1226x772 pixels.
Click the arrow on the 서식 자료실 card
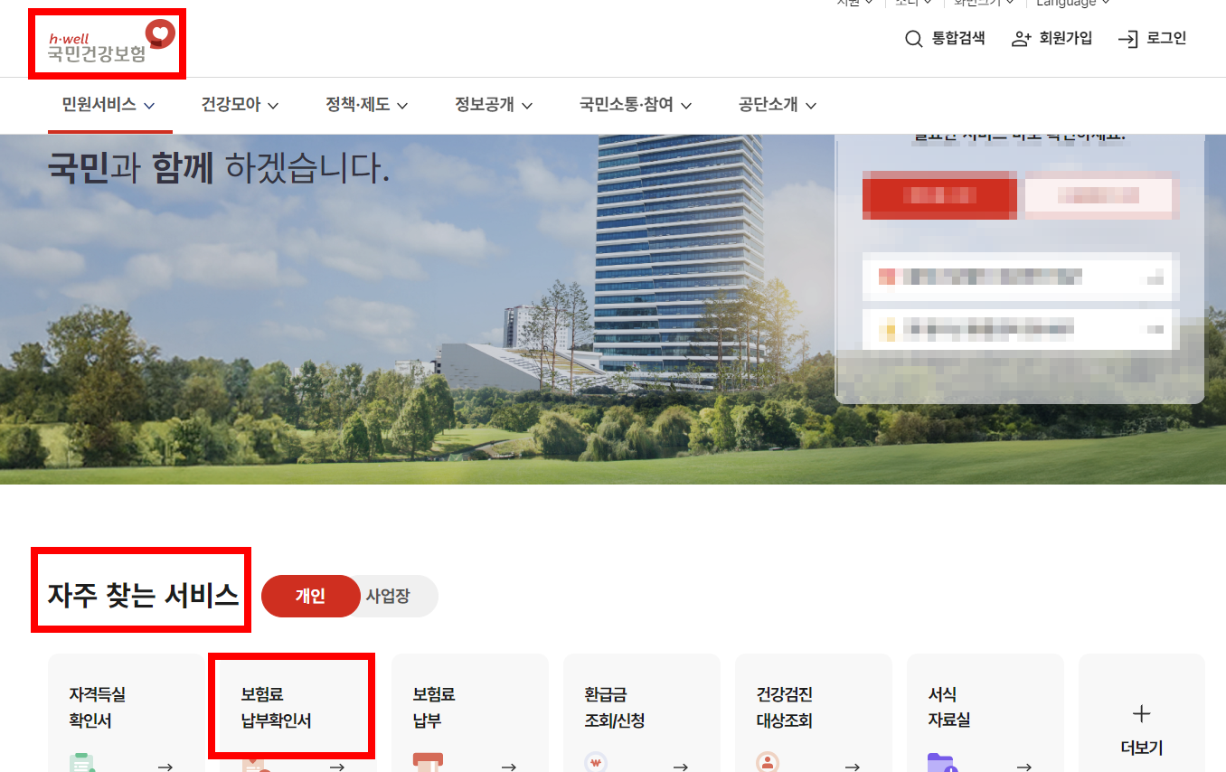(x=1024, y=766)
